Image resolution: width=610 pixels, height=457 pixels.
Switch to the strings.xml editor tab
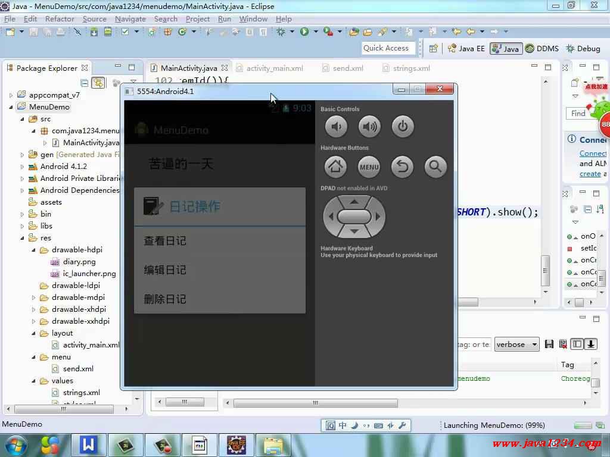click(x=406, y=68)
